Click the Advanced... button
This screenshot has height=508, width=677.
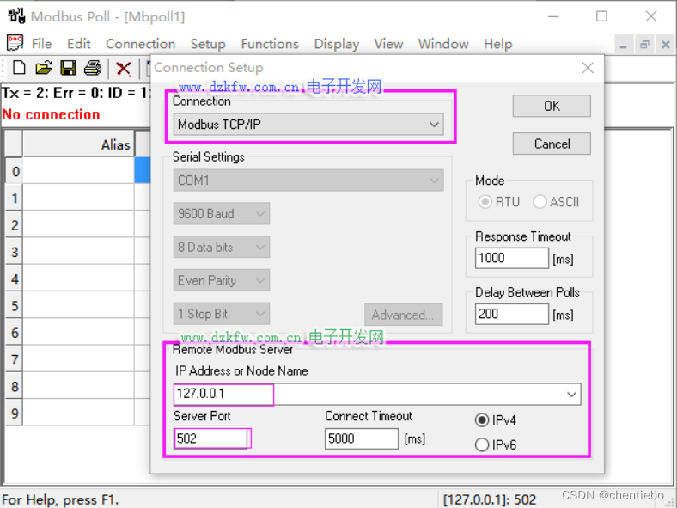click(x=403, y=315)
